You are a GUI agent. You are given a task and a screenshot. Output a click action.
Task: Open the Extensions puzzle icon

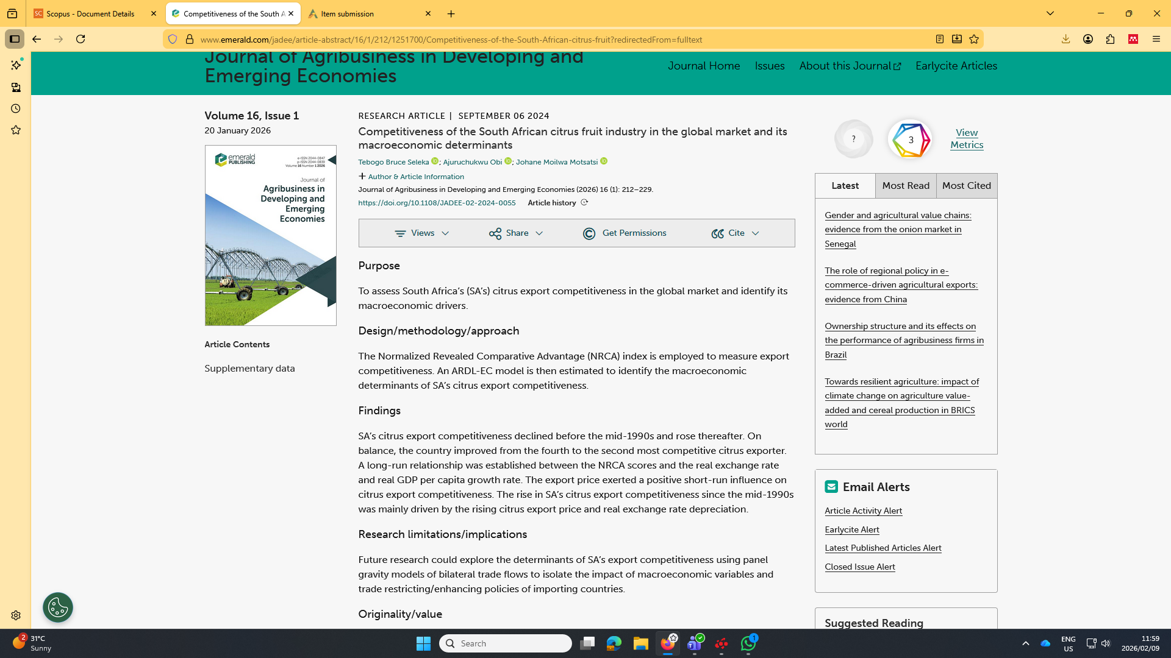point(1110,39)
